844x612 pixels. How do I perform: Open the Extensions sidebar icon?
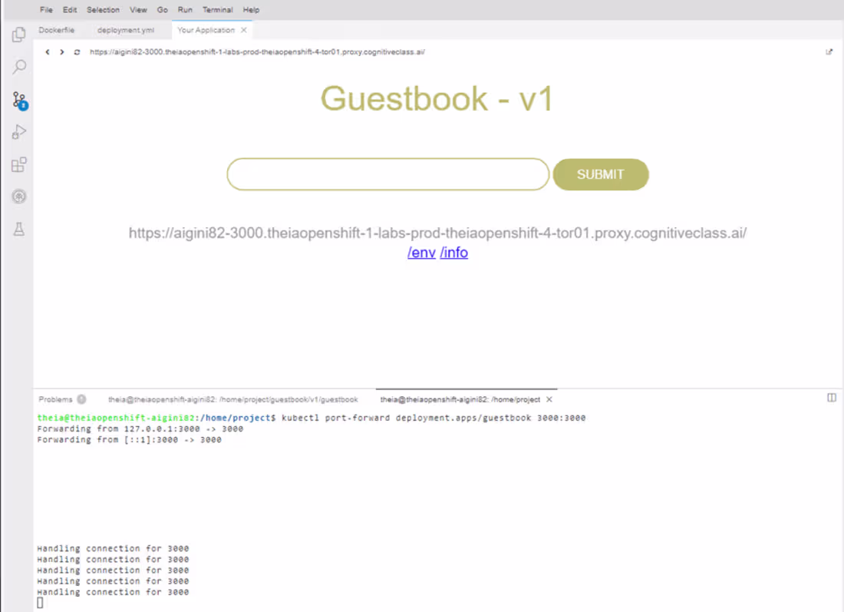(x=18, y=164)
